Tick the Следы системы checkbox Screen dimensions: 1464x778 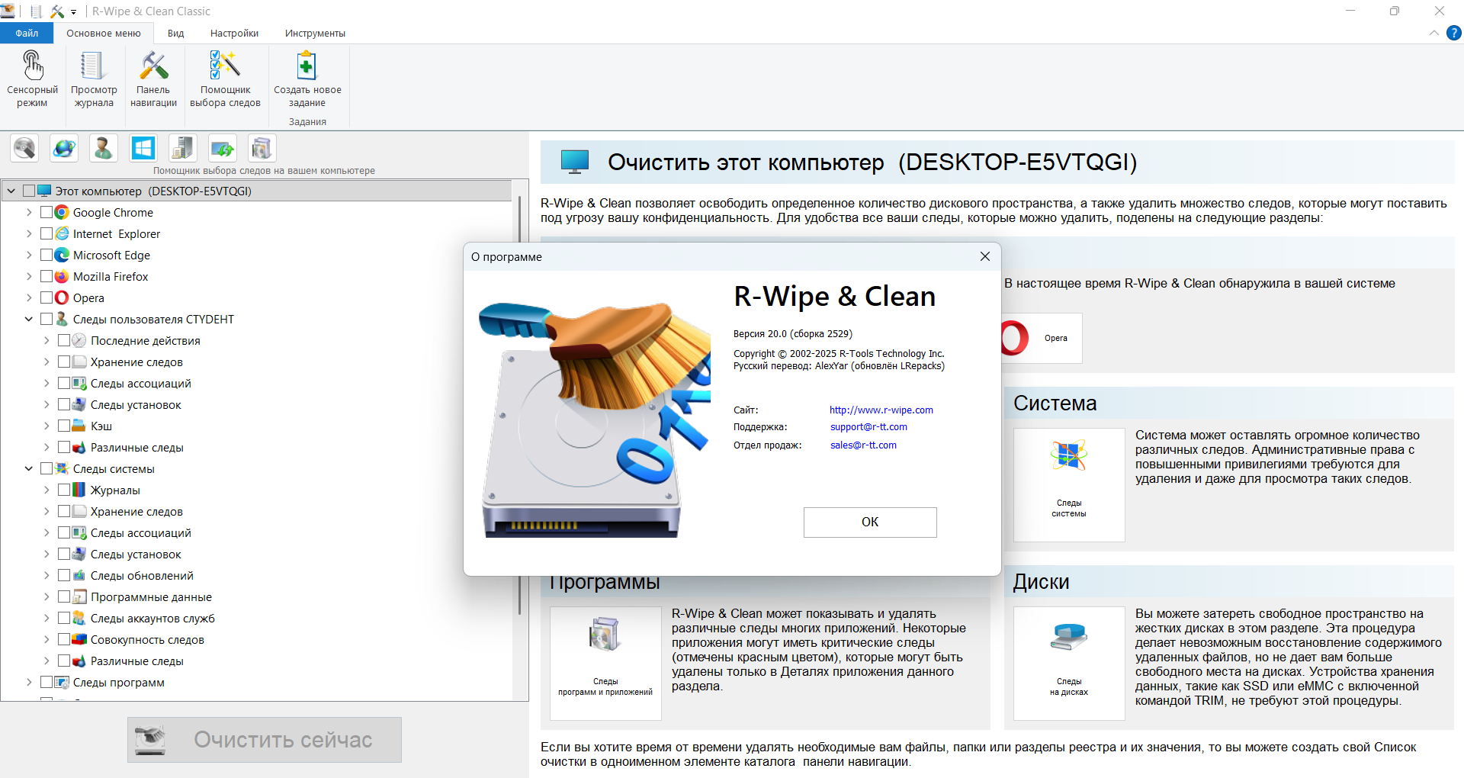(x=47, y=468)
